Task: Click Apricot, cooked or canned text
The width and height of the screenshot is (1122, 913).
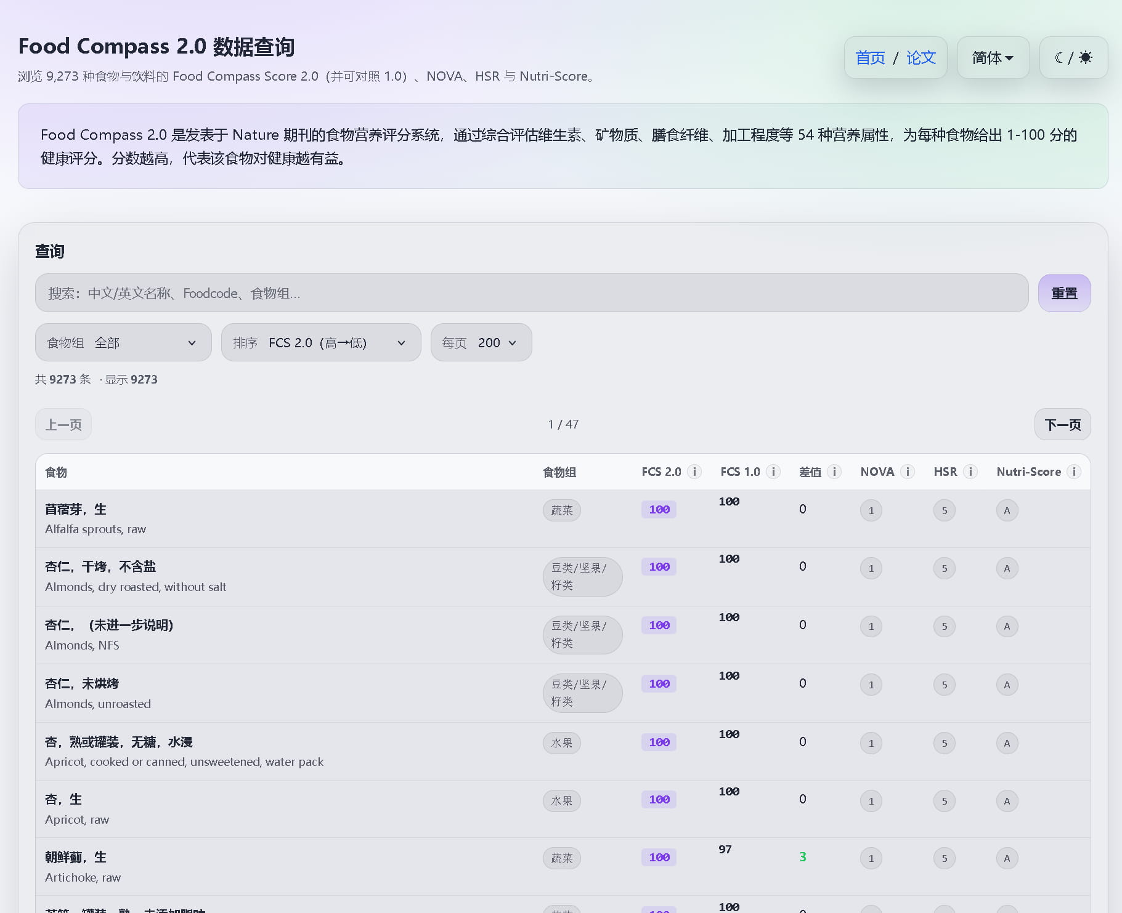Action: pyautogui.click(x=184, y=762)
